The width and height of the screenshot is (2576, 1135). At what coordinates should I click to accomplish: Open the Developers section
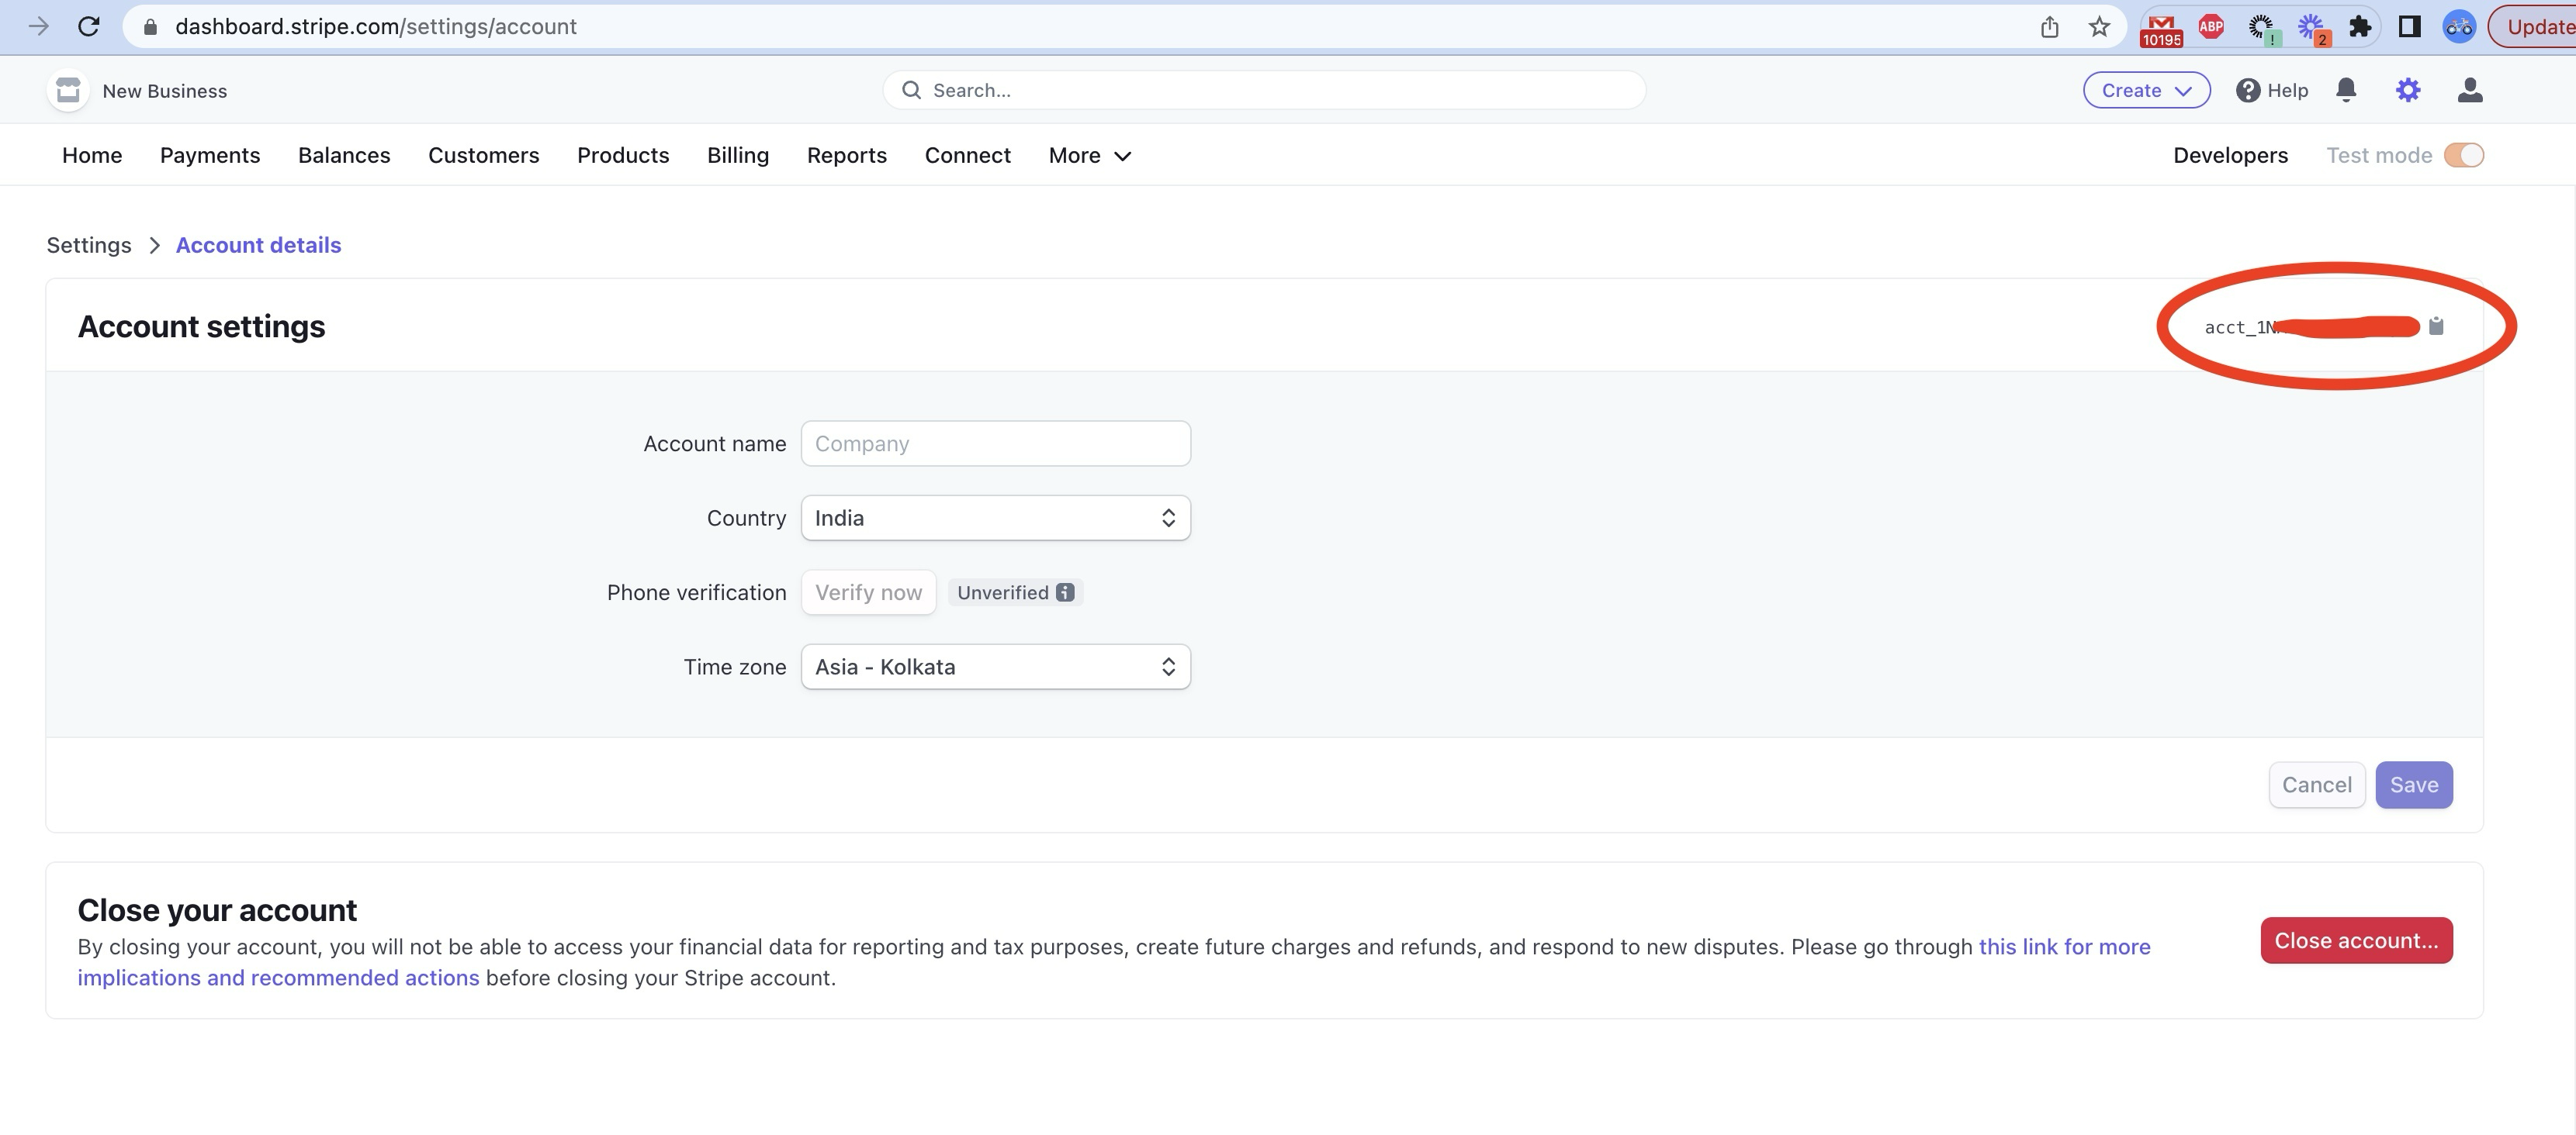tap(2229, 155)
